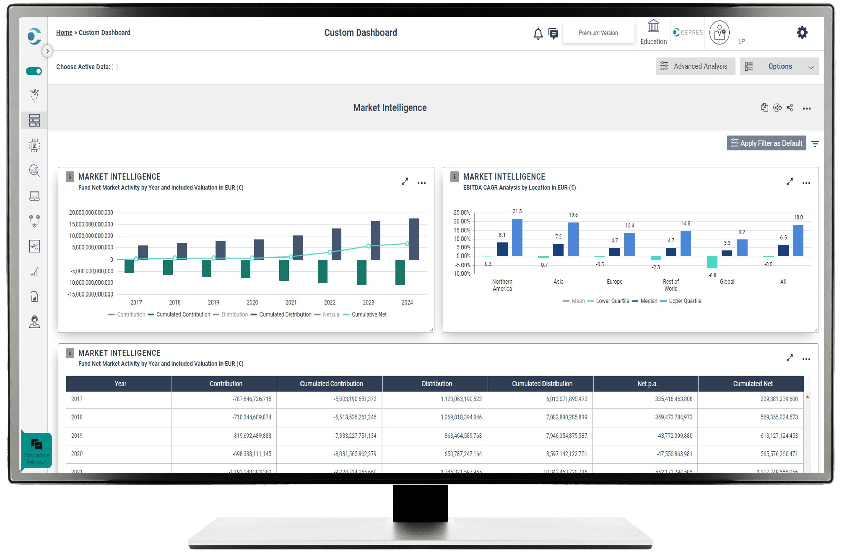Toggle Net p.a. legend series
This screenshot has height=553, width=844.
pyautogui.click(x=327, y=315)
